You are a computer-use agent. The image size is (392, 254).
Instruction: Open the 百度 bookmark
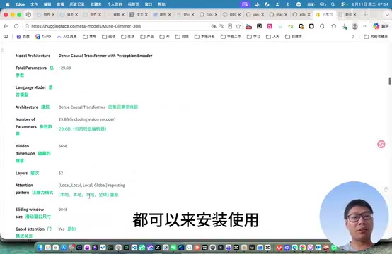23,37
